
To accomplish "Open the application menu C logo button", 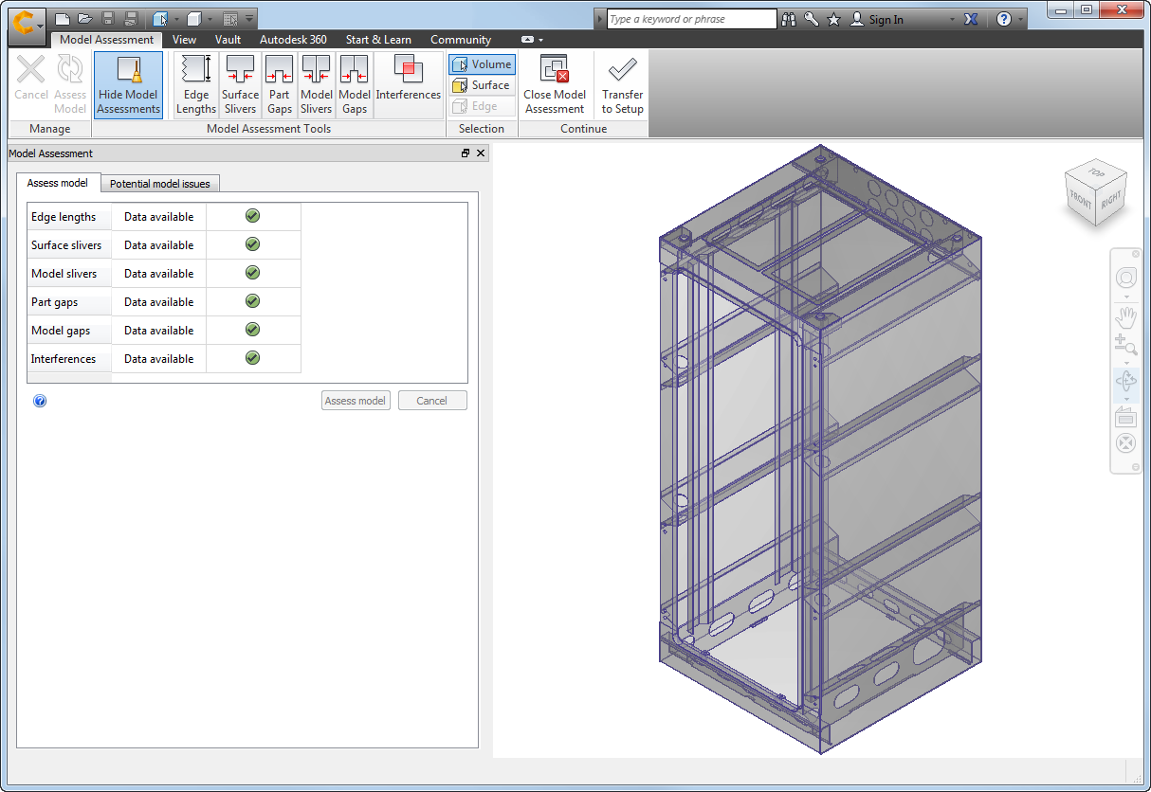I will (x=27, y=25).
